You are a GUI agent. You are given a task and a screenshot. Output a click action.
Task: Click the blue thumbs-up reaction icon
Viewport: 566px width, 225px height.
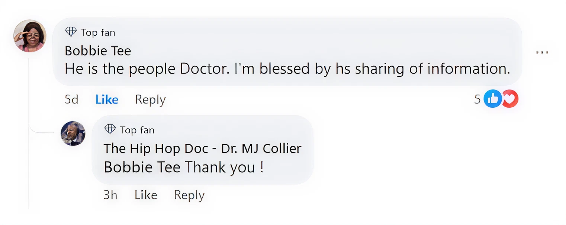[x=492, y=99]
